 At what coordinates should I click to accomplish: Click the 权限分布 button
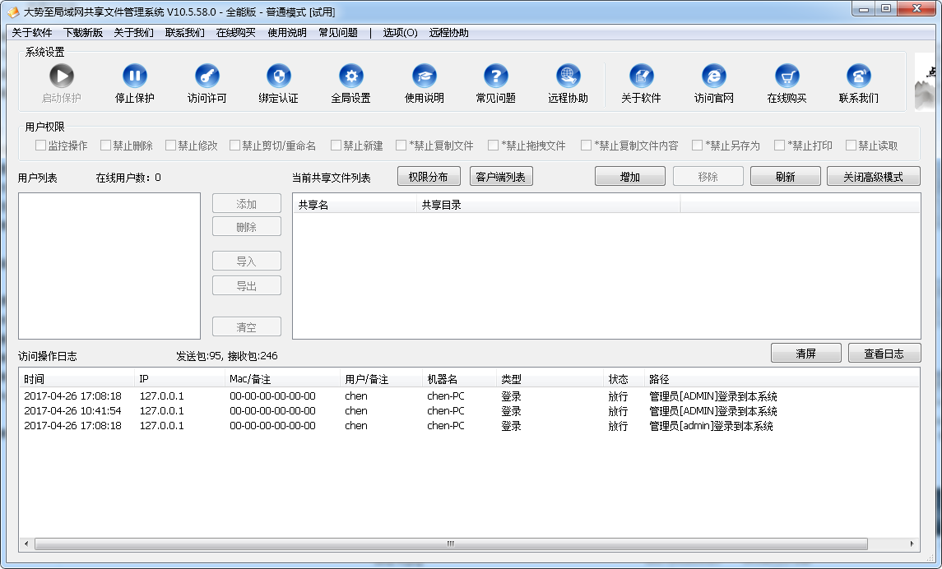[x=429, y=177]
